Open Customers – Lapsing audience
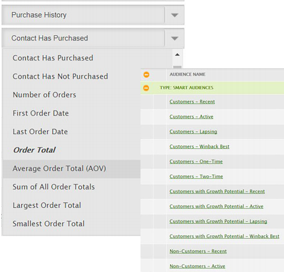Image resolution: width=284 pixels, height=272 pixels. click(193, 132)
